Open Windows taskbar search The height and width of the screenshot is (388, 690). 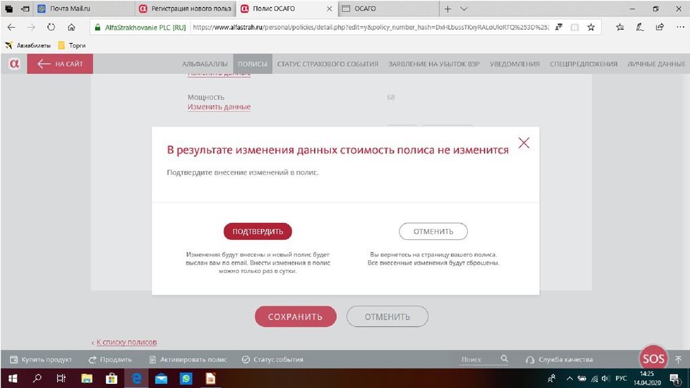38,379
